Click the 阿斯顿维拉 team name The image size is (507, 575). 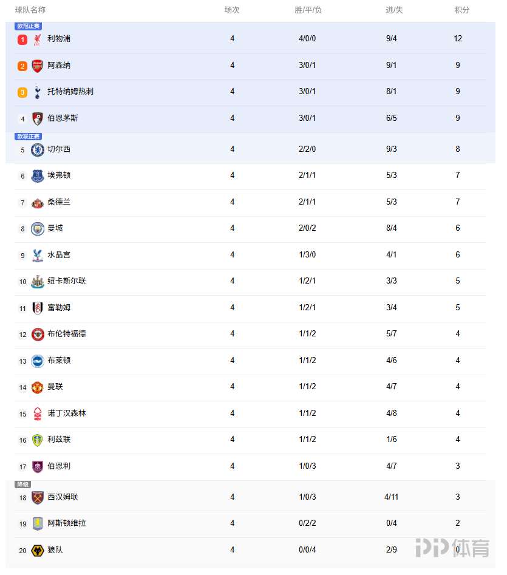[67, 523]
